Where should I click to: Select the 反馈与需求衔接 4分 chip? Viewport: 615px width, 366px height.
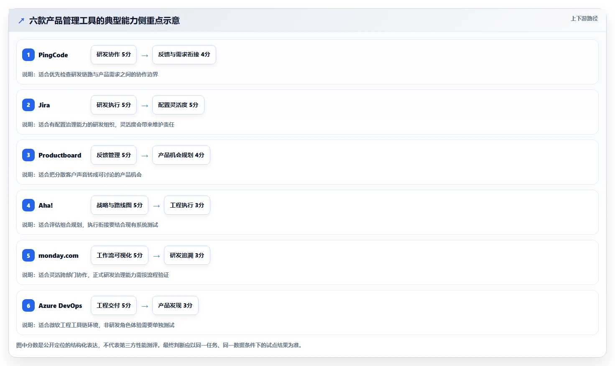click(184, 55)
